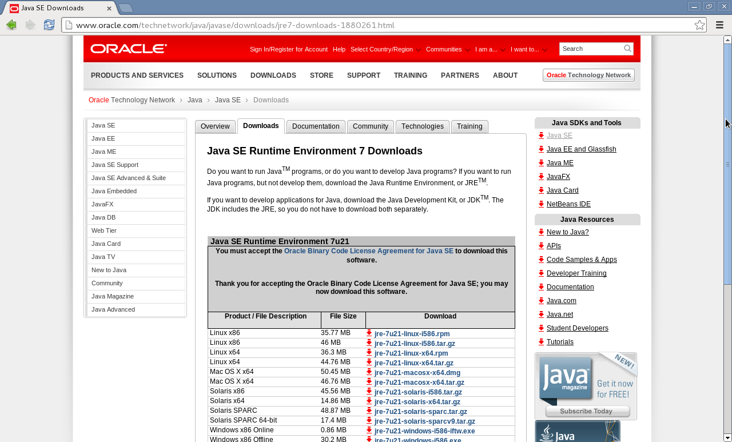Image resolution: width=732 pixels, height=442 pixels.
Task: Open a new browser tab
Action: click(x=126, y=8)
